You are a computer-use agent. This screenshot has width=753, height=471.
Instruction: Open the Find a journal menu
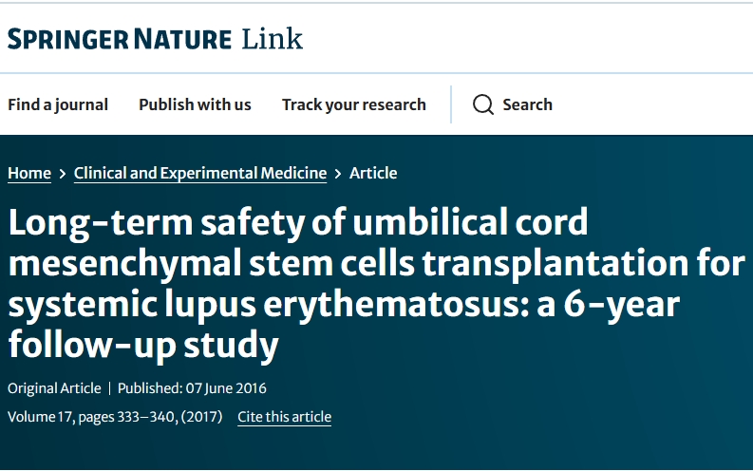coord(58,104)
